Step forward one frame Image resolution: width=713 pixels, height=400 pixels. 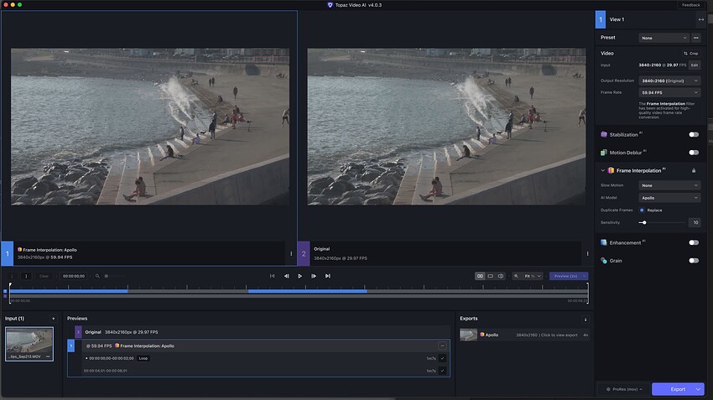[x=314, y=276]
